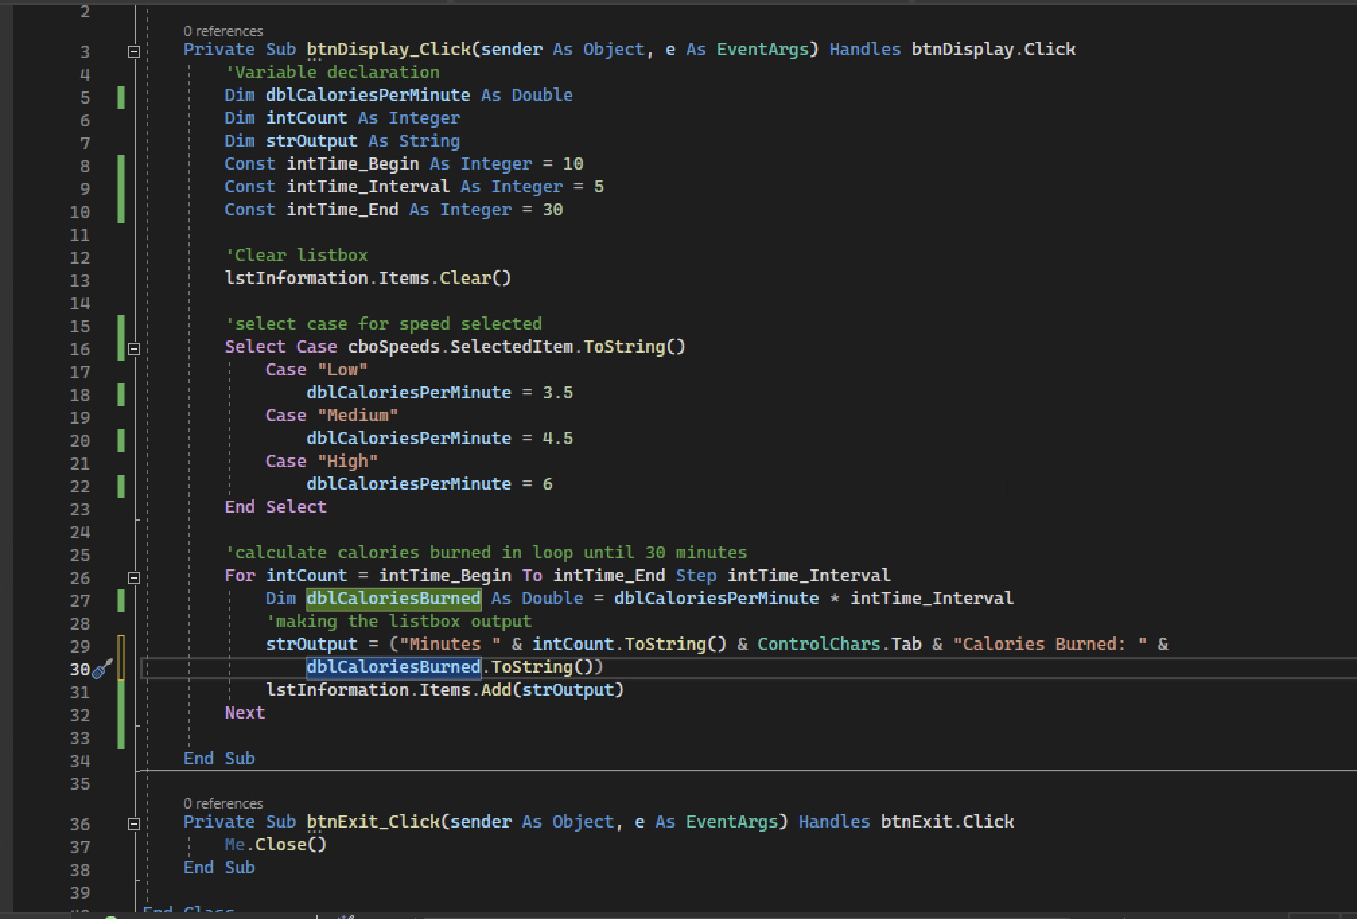Viewport: 1357px width, 919px height.
Task: Click the green change bar beside line 5
Action: point(121,98)
